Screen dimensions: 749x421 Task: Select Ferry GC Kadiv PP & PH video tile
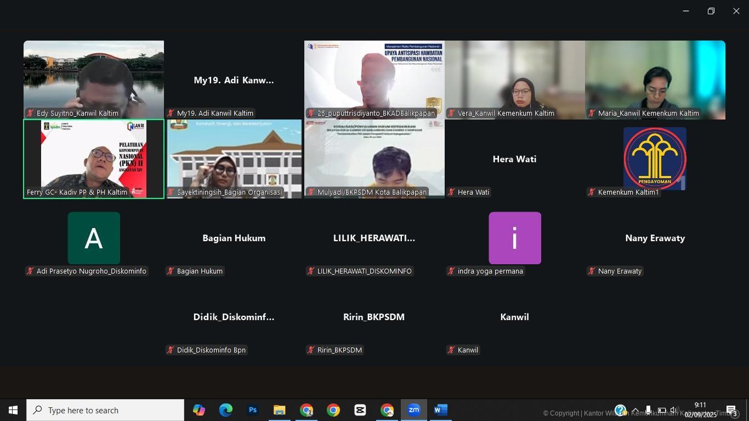click(x=94, y=159)
